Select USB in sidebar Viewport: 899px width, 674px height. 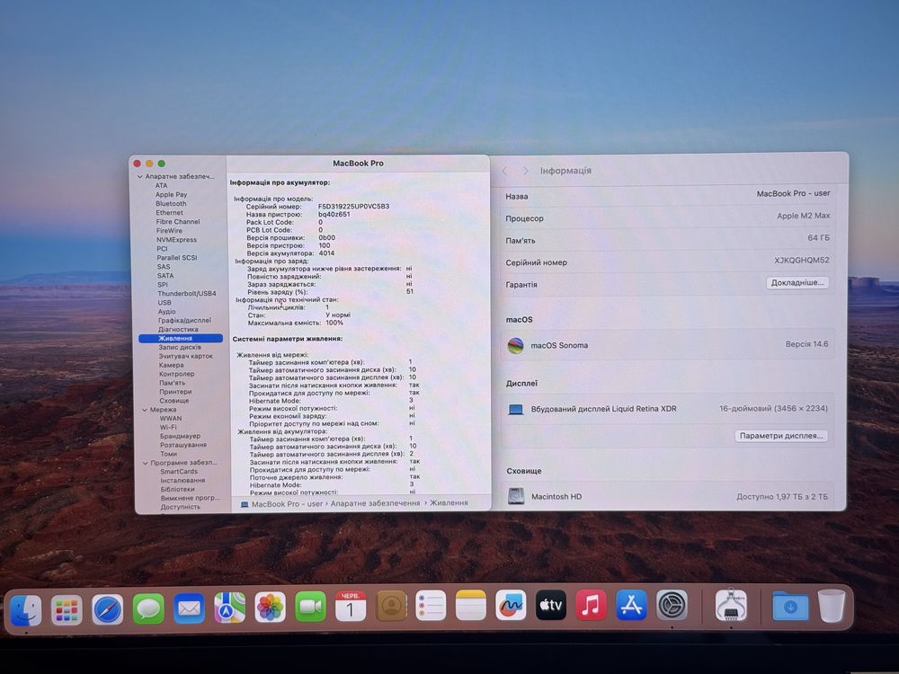tap(165, 303)
